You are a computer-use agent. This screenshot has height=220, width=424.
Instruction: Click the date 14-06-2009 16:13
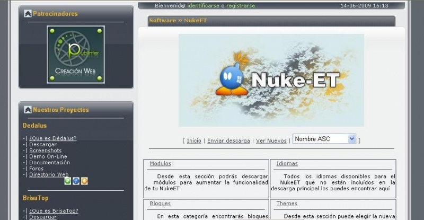pyautogui.click(x=364, y=5)
